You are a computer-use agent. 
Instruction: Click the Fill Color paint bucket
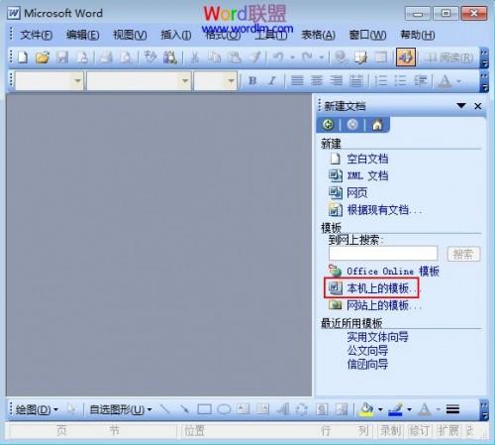(366, 410)
